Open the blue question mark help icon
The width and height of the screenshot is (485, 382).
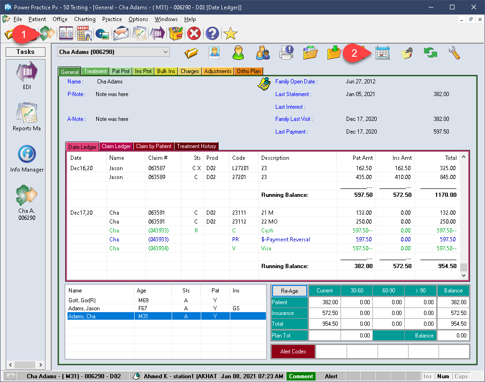pos(212,33)
